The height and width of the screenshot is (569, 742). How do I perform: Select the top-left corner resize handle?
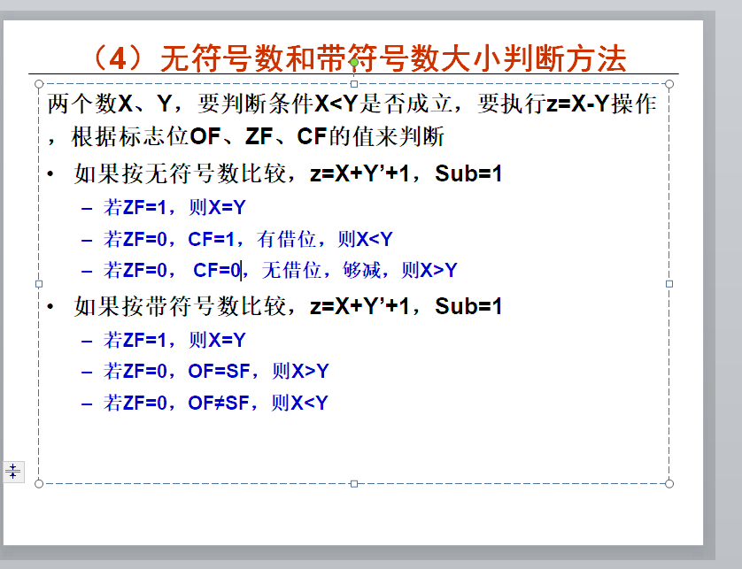[39, 84]
